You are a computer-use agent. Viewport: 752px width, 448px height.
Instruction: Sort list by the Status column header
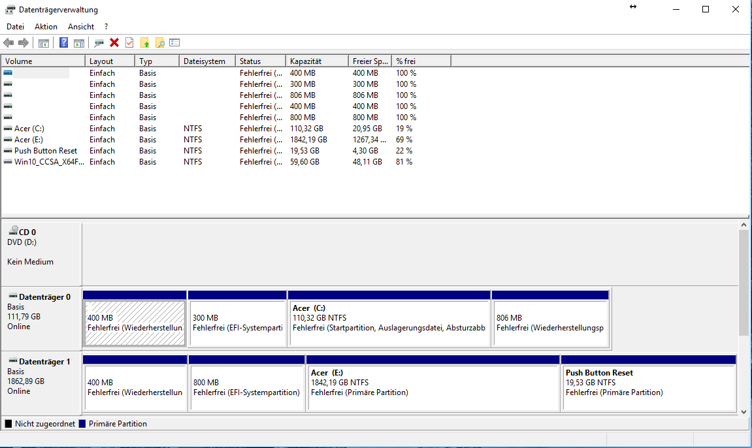click(261, 61)
